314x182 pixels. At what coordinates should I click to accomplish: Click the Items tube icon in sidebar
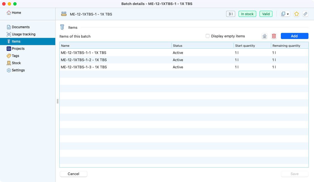9,41
